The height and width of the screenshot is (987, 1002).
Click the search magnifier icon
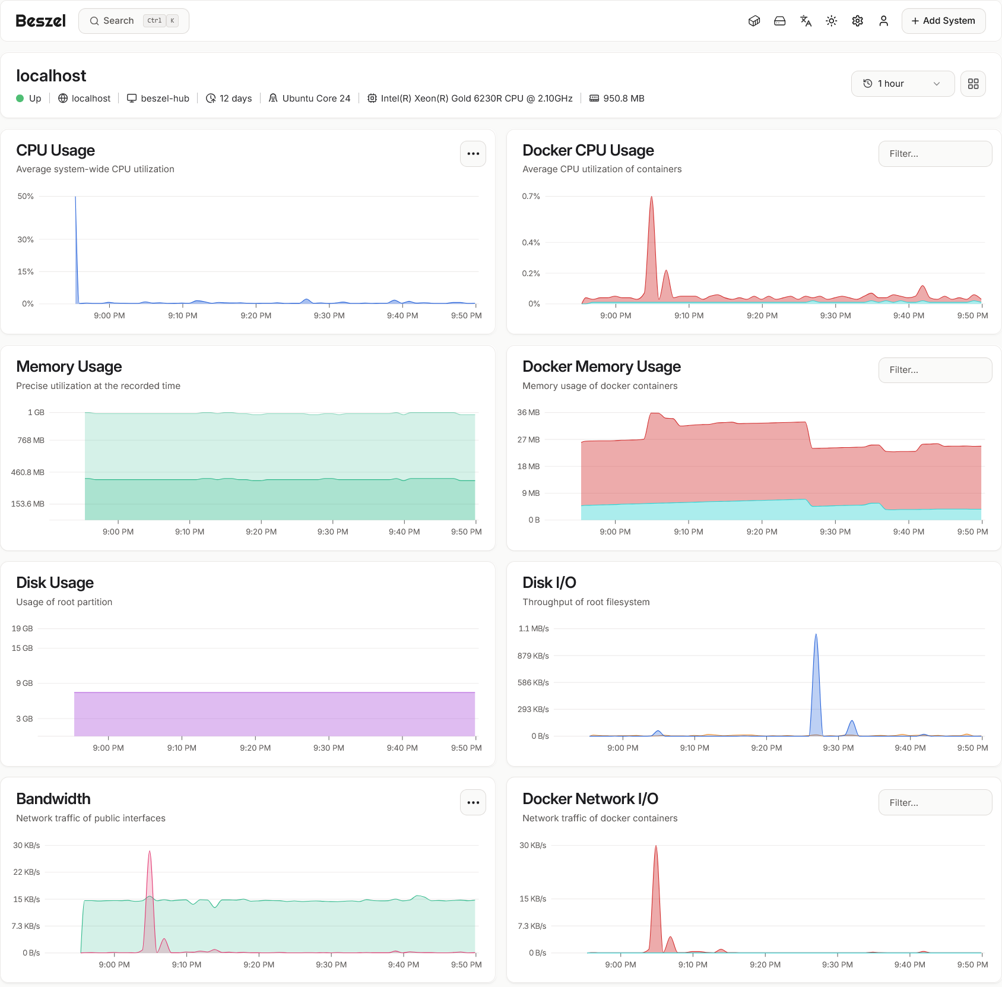pos(94,20)
